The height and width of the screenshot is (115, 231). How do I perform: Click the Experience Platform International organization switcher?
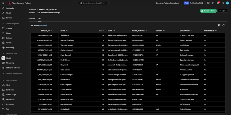pyautogui.click(x=168, y=3)
